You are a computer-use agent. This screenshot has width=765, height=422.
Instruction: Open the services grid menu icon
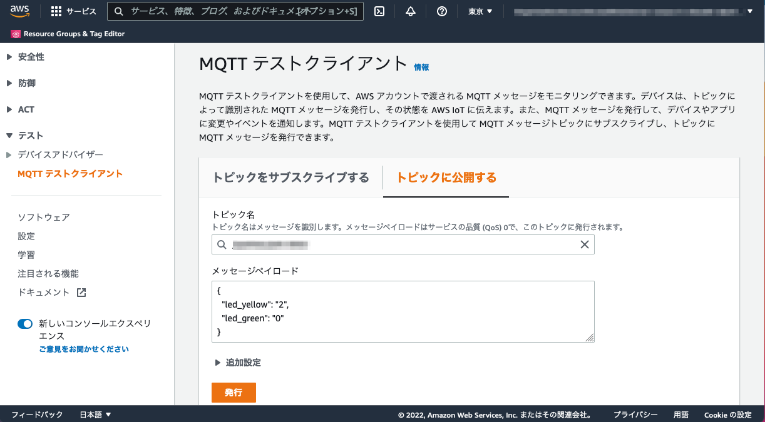pos(56,11)
